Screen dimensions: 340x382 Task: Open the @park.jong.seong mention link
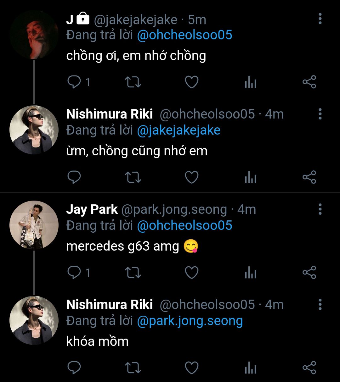click(190, 321)
